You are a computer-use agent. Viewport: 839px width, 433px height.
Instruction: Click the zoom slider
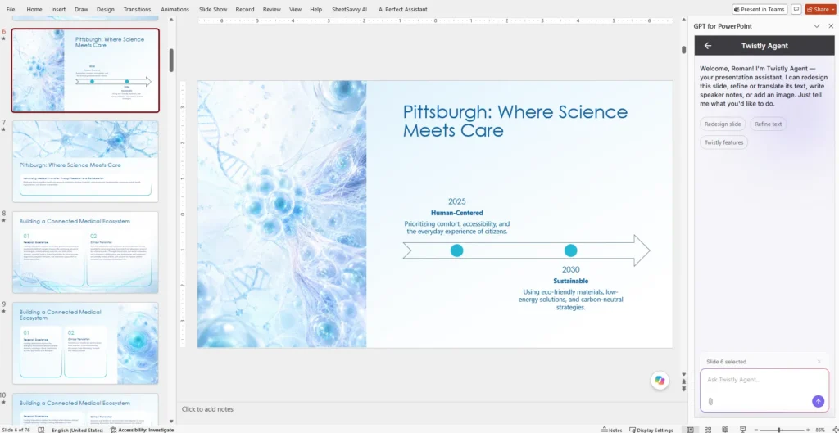782,430
